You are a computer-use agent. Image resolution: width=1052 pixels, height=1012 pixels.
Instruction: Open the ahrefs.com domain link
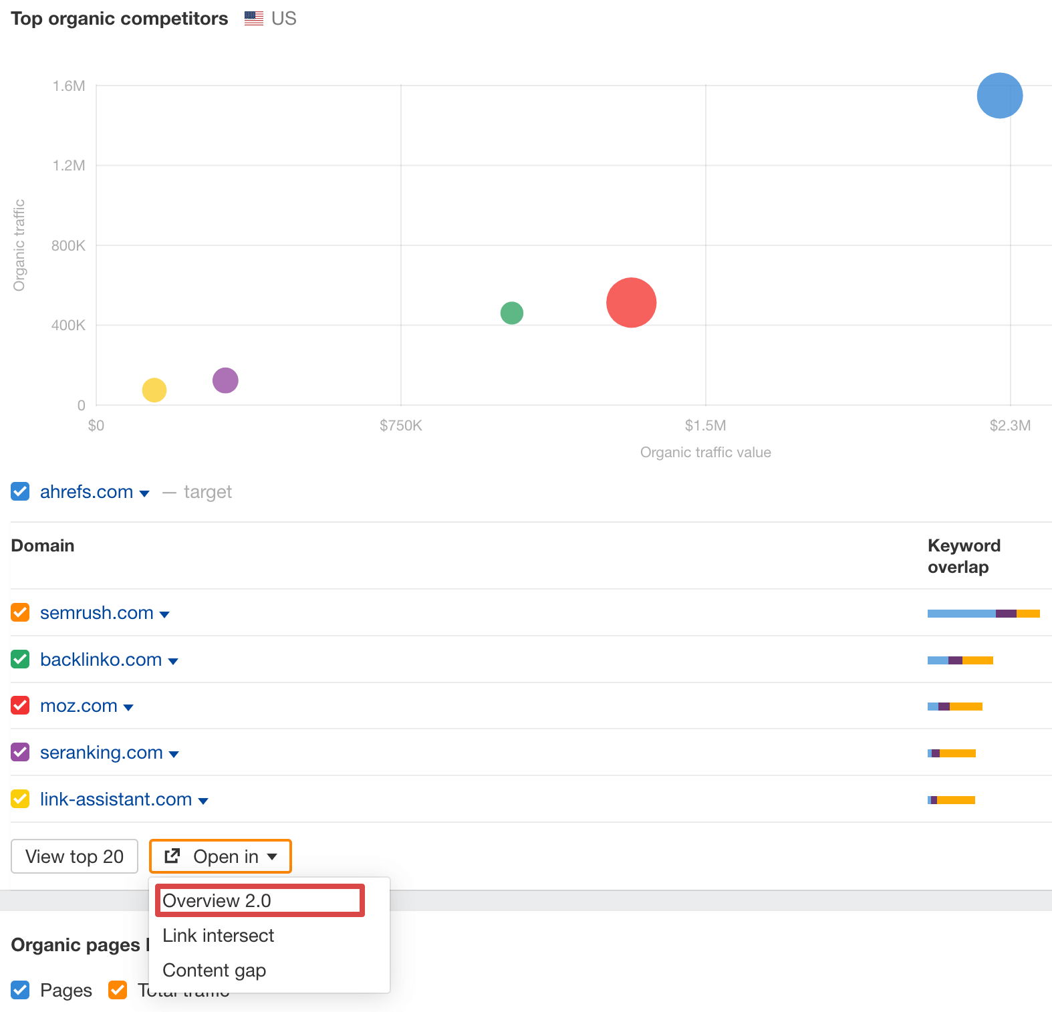86,492
